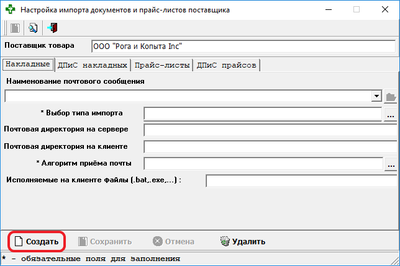Open folder icon next to message name
Image resolution: width=400 pixels, height=266 pixels.
pos(391,97)
